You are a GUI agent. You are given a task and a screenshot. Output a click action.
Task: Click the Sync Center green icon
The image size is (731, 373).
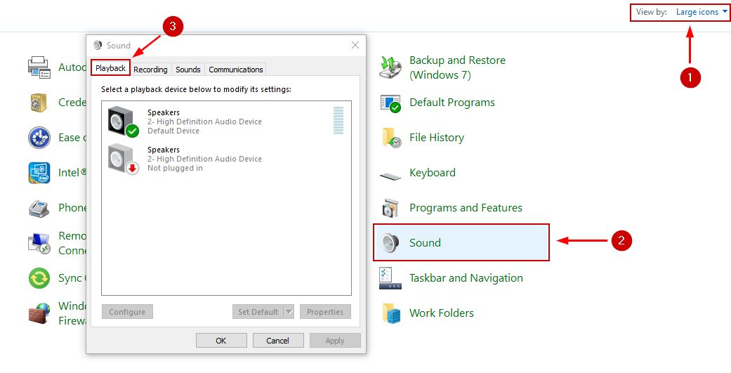point(39,278)
